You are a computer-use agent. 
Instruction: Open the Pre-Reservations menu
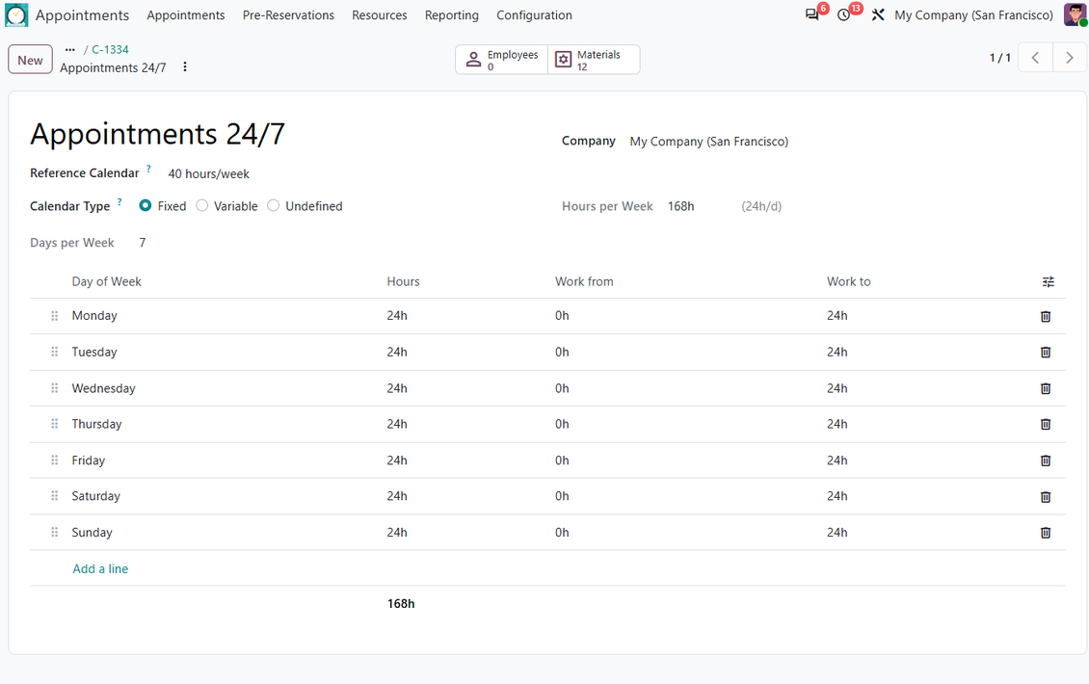click(288, 15)
